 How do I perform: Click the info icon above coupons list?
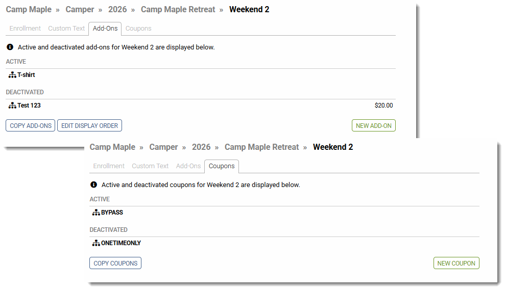pos(94,185)
